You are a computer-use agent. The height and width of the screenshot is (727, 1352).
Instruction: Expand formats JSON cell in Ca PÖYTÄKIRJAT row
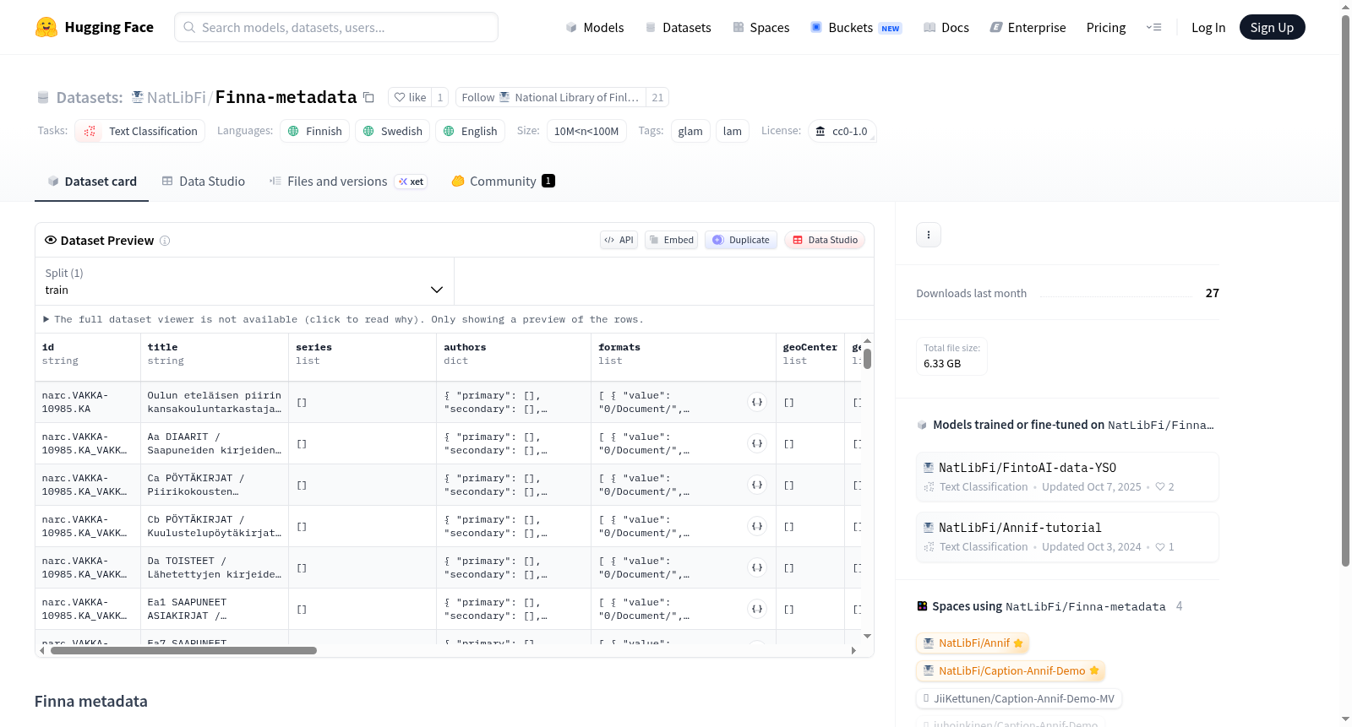click(x=757, y=485)
